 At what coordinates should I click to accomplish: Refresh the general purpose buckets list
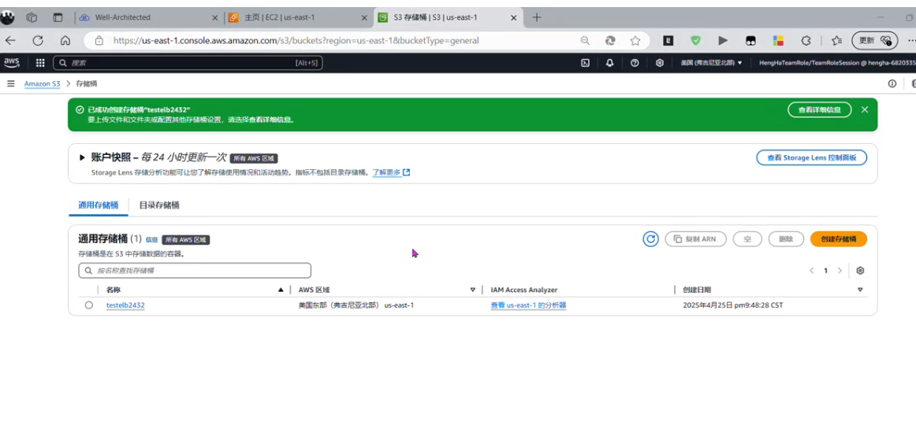(x=651, y=239)
